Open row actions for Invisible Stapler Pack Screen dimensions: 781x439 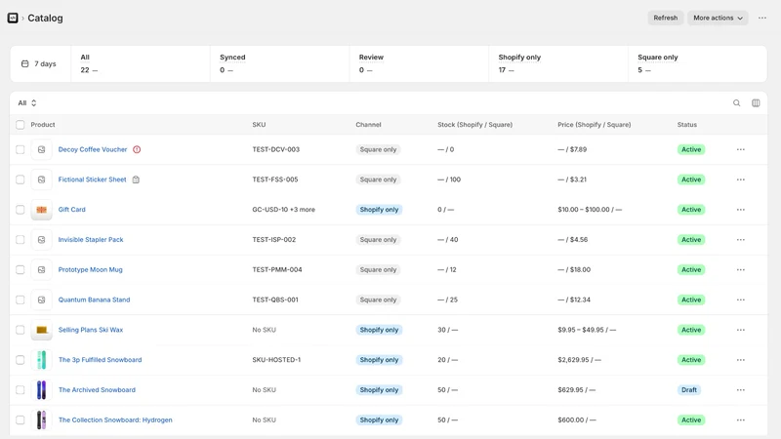pyautogui.click(x=741, y=239)
